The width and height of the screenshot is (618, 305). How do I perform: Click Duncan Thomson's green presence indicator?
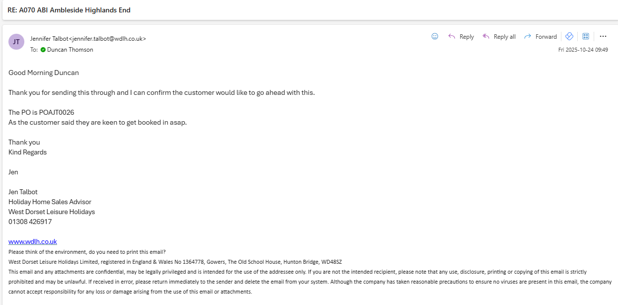(x=43, y=50)
